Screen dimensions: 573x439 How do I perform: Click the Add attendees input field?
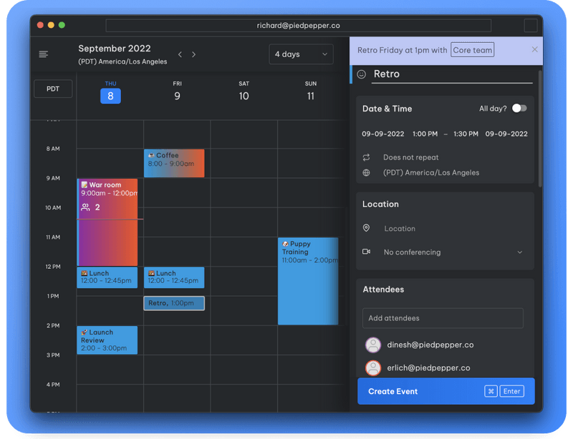443,317
